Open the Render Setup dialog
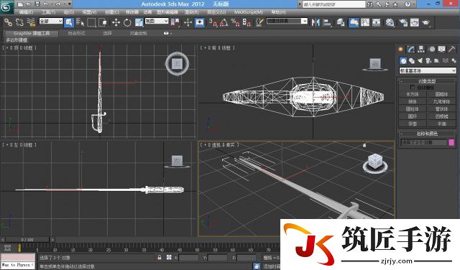 403,22
